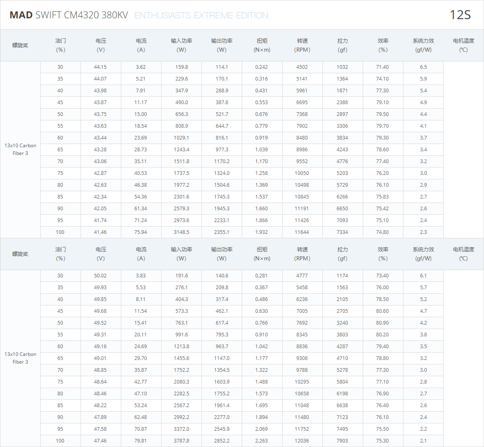Click the MAD SWIFT CM4320 380KV title

[x=69, y=15]
